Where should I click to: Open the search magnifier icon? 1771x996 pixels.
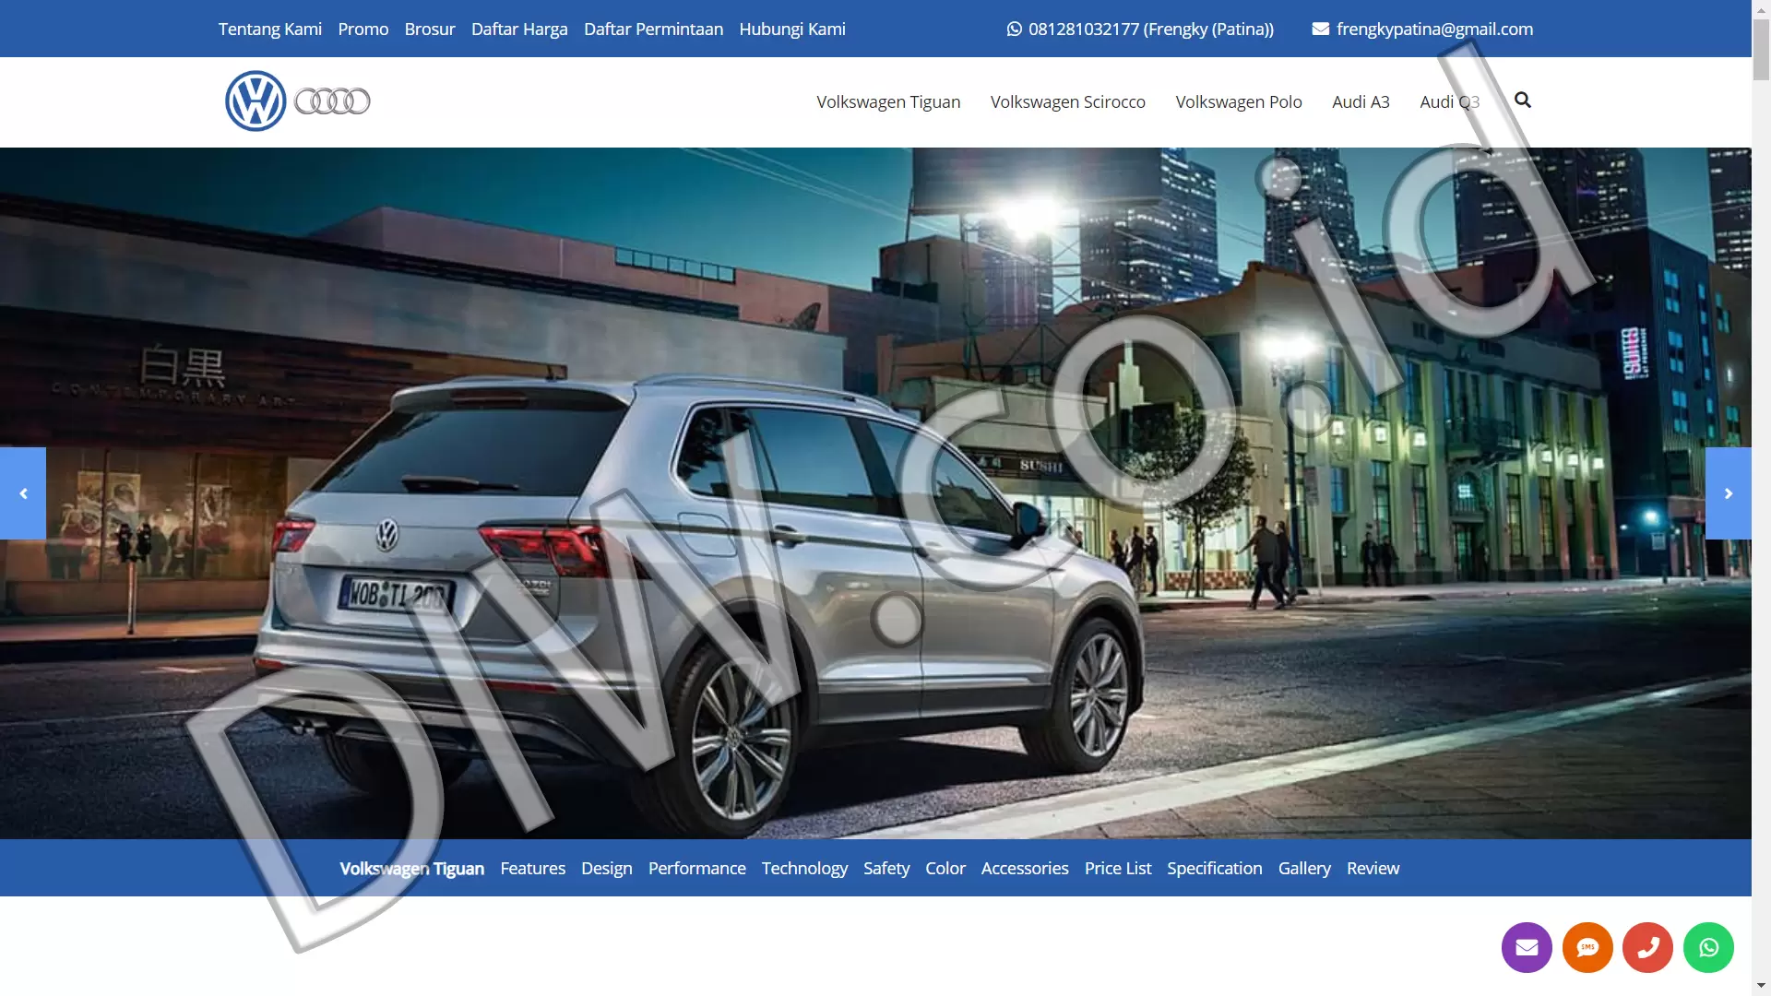(x=1522, y=101)
